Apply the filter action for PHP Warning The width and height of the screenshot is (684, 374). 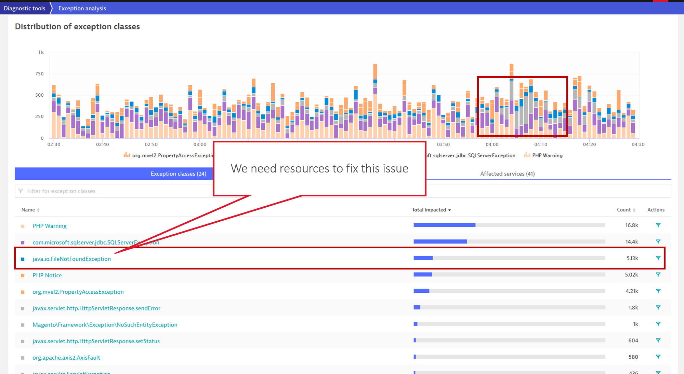click(658, 225)
